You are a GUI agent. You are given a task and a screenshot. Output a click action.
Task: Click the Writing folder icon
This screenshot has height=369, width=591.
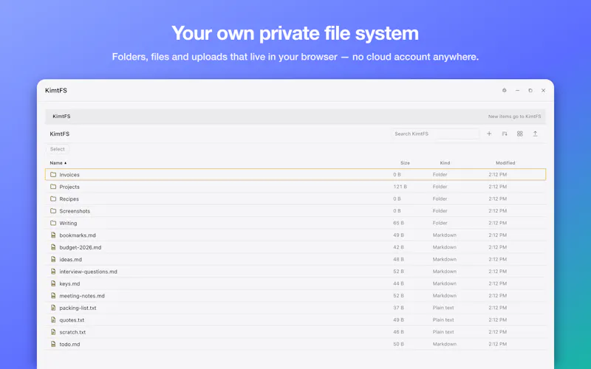click(x=53, y=223)
